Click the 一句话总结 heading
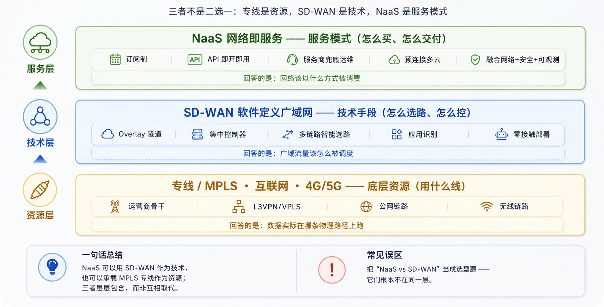The width and height of the screenshot is (604, 307). click(102, 255)
